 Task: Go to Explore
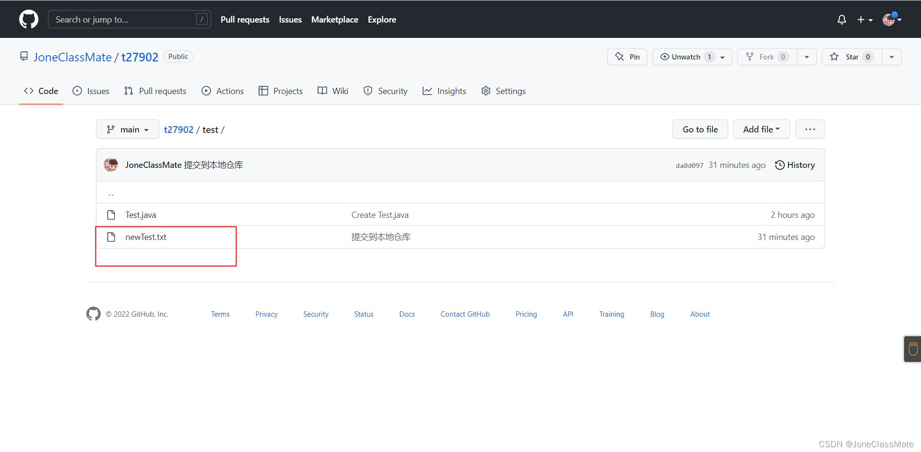pyautogui.click(x=382, y=20)
